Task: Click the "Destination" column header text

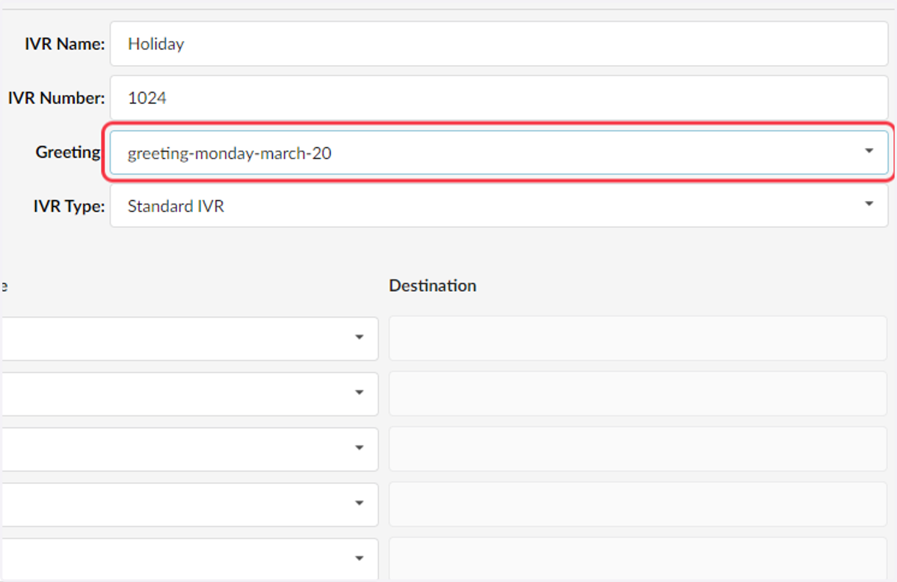Action: click(x=433, y=285)
